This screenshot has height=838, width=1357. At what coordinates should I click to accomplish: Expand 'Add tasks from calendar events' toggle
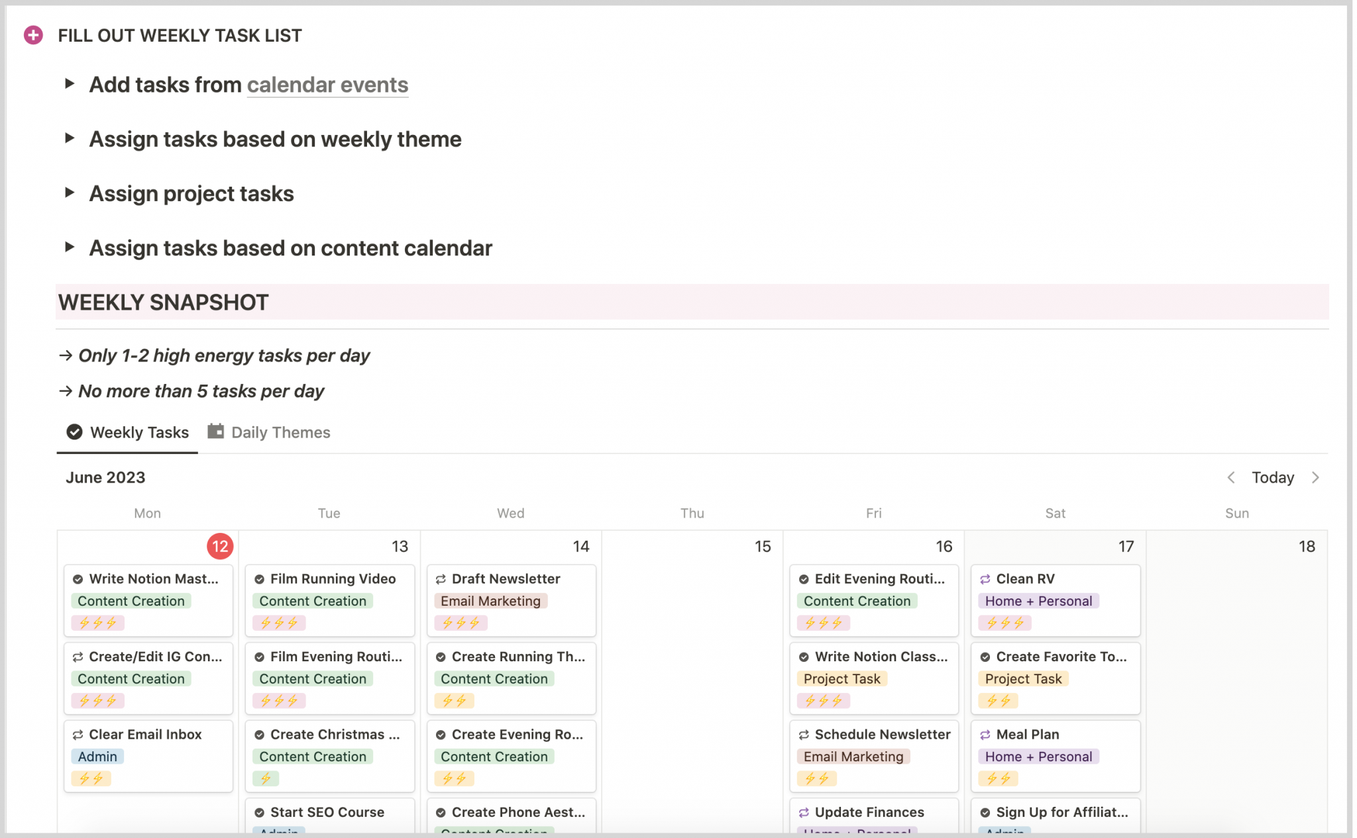(x=69, y=84)
